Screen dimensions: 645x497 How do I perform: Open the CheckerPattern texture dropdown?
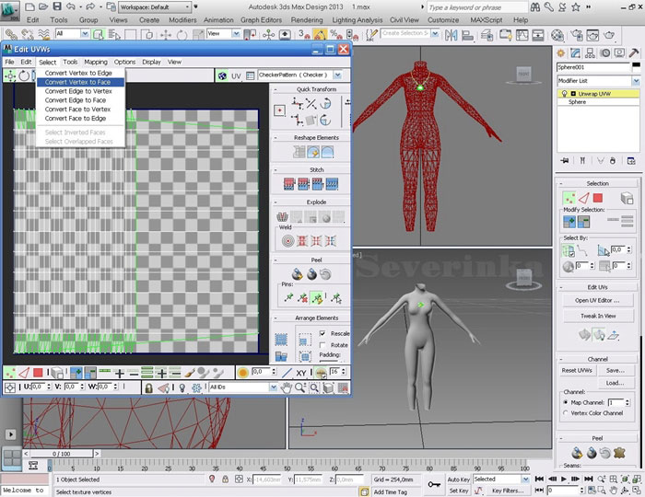tap(338, 75)
